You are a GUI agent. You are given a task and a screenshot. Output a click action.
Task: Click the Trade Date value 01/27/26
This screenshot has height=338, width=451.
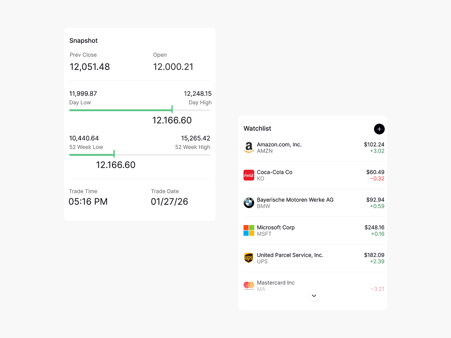(170, 202)
